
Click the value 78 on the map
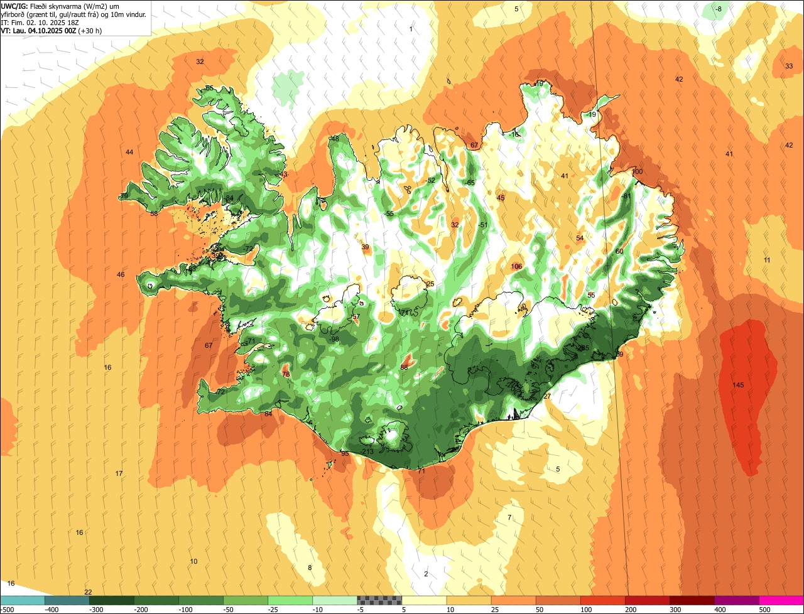[x=286, y=374]
